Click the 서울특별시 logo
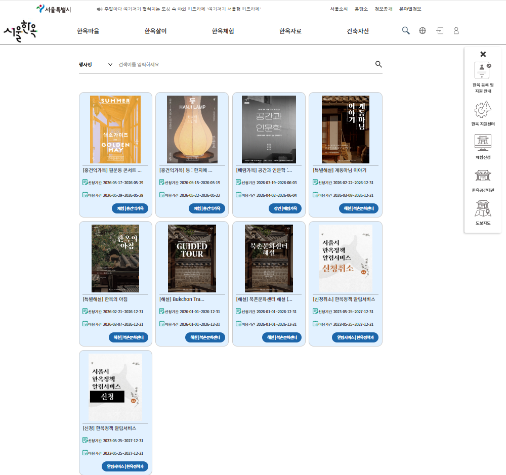Screen dimensions: 506x475 (x=54, y=9)
